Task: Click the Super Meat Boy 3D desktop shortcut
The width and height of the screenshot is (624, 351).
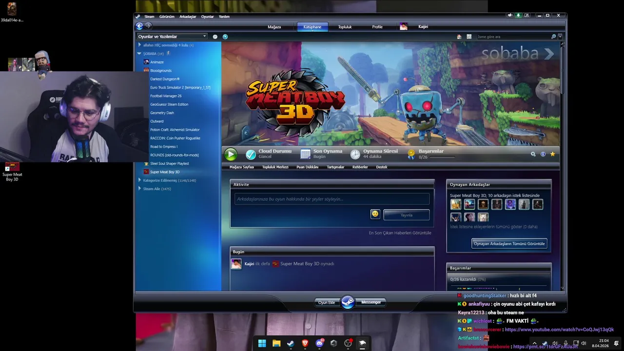Action: pyautogui.click(x=12, y=172)
